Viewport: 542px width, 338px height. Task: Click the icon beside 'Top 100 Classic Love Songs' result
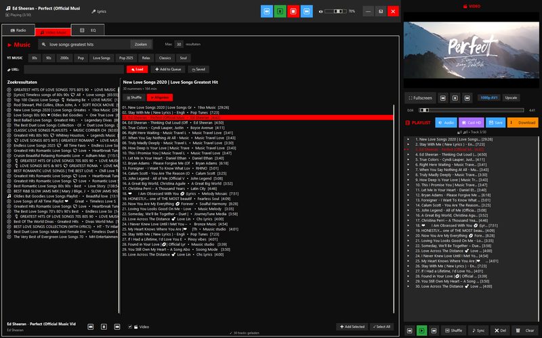(x=9, y=99)
